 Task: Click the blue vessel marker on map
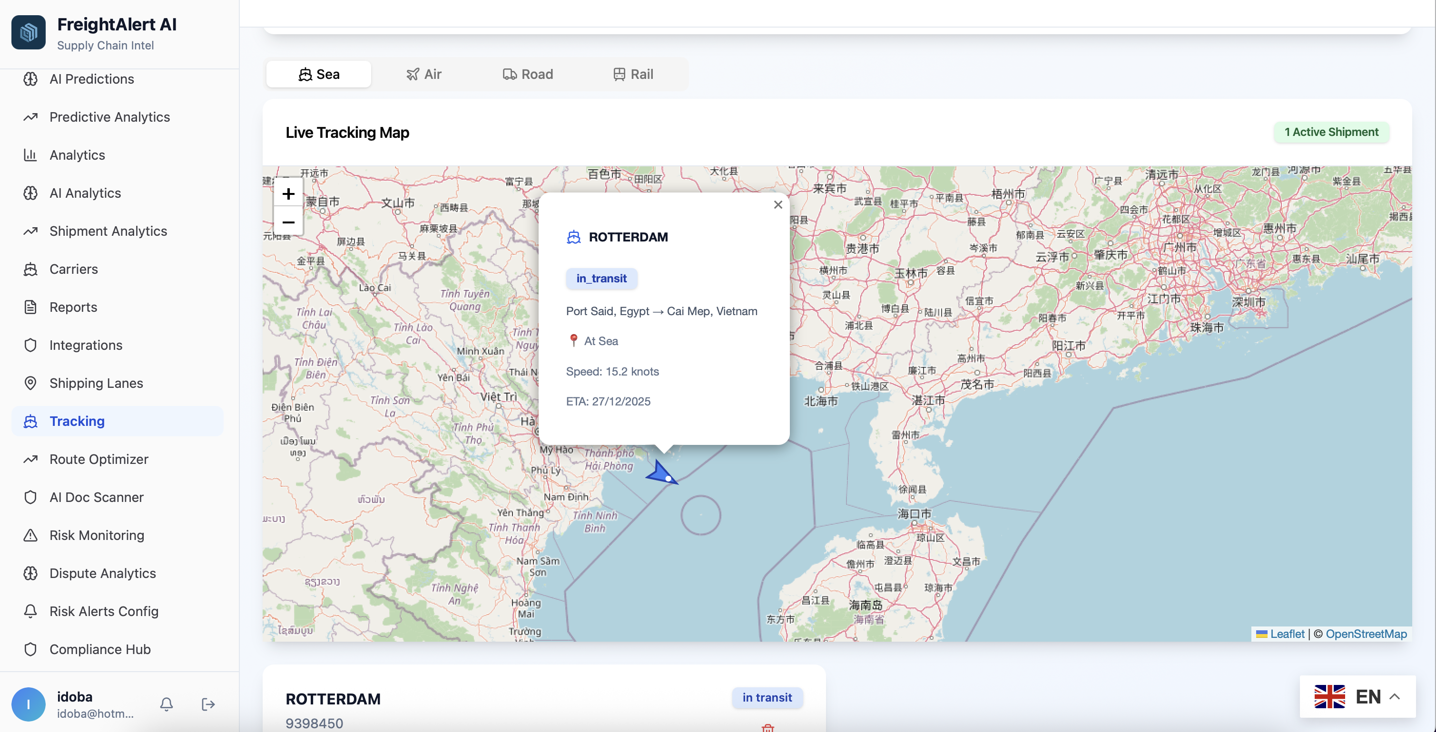point(662,473)
